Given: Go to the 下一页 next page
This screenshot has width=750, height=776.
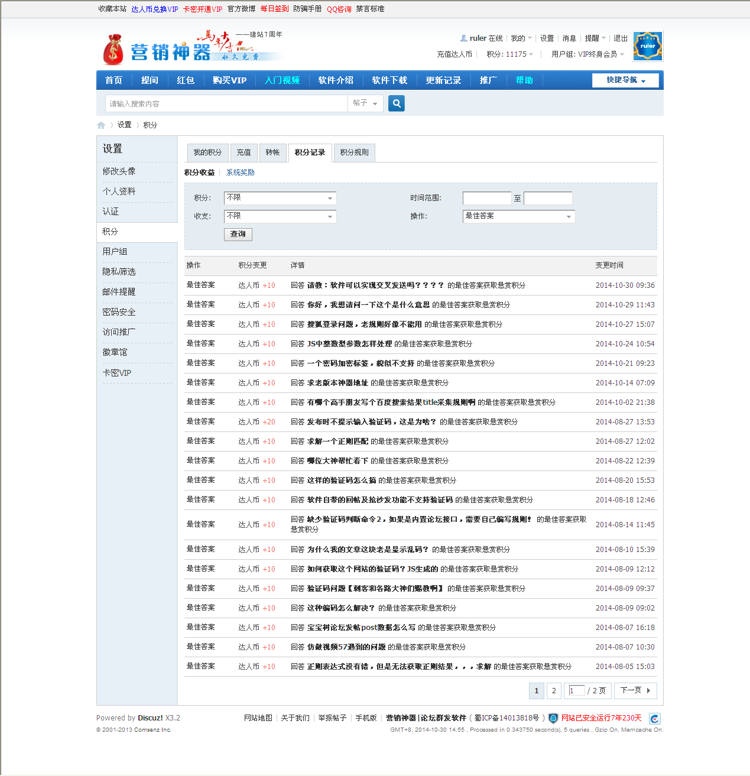Looking at the screenshot, I should (x=635, y=690).
